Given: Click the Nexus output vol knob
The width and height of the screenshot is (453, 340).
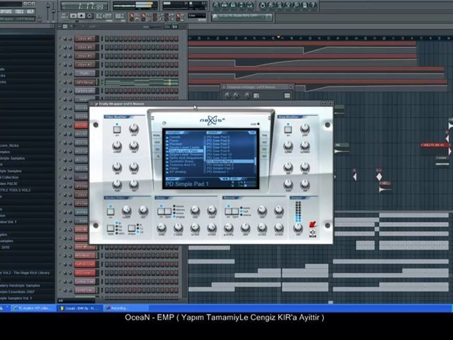Looking at the screenshot, I should coord(298,229).
